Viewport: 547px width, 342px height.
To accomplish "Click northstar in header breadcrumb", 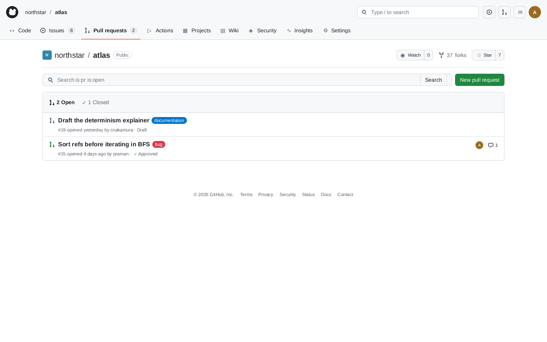I will pyautogui.click(x=36, y=12).
